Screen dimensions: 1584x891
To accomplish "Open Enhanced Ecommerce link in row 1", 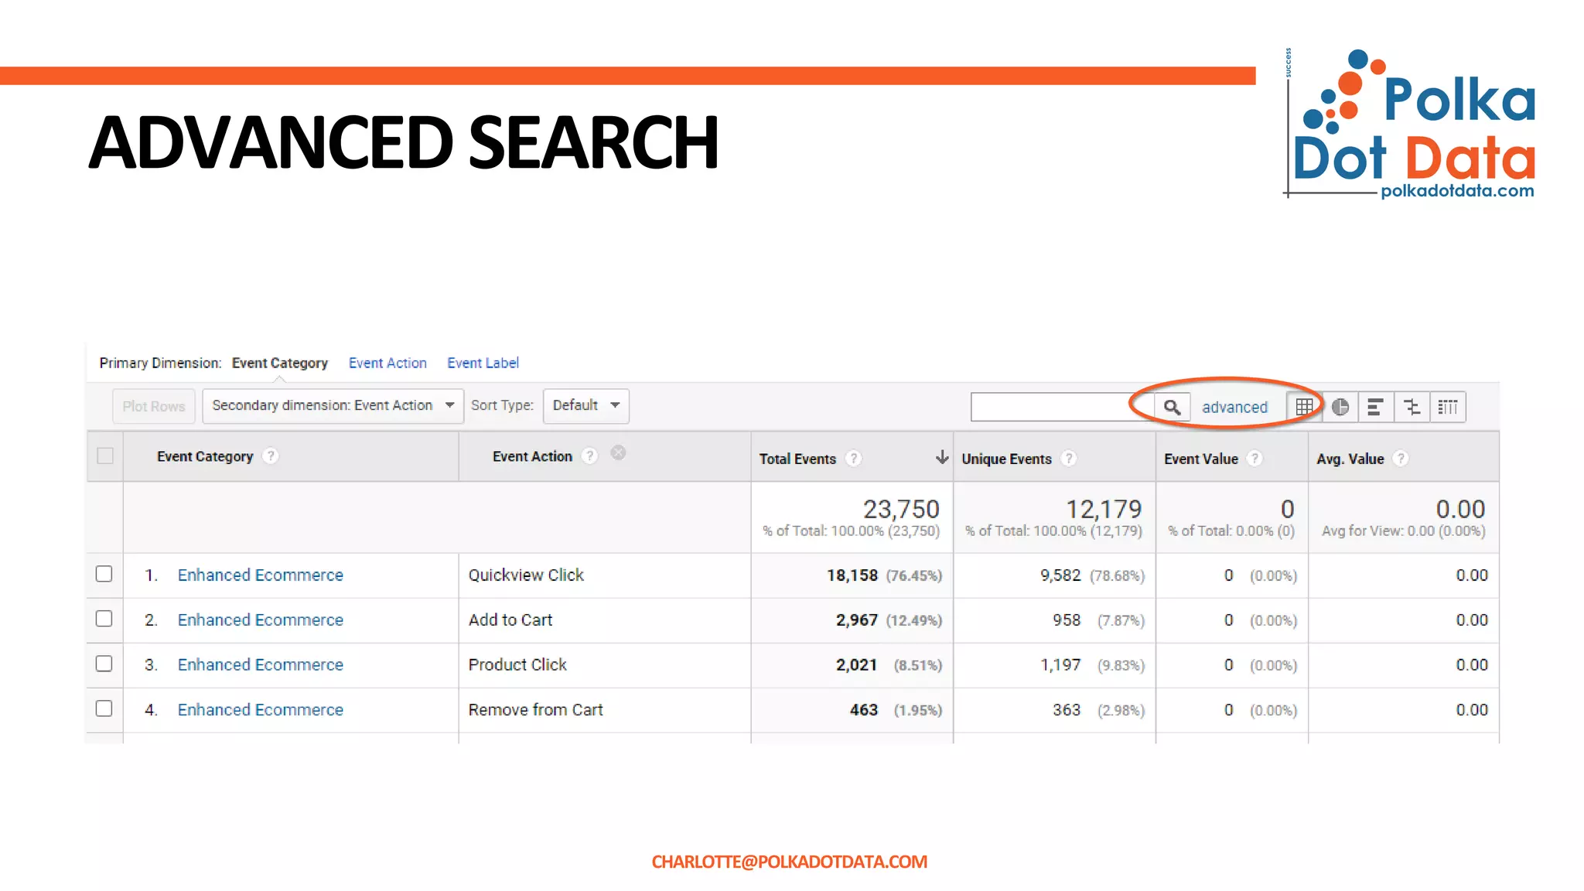I will pyautogui.click(x=260, y=575).
